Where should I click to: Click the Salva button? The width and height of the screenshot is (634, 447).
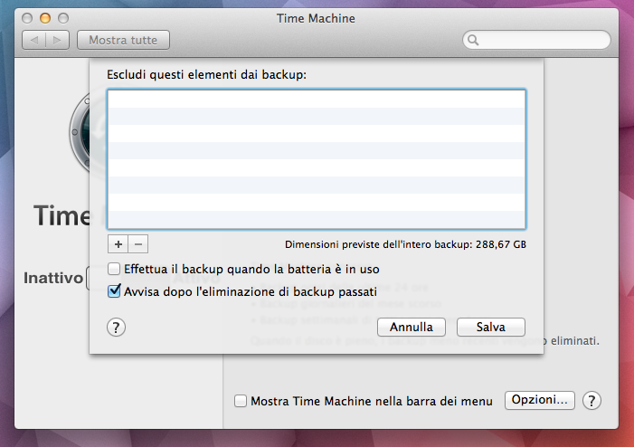pos(491,327)
